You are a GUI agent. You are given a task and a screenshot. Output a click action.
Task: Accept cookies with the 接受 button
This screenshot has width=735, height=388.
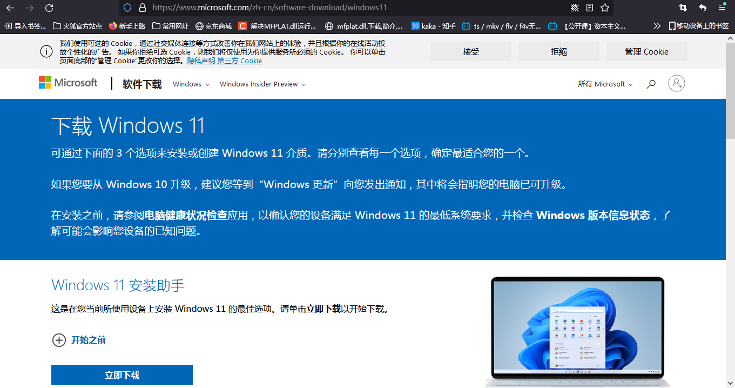(x=471, y=51)
